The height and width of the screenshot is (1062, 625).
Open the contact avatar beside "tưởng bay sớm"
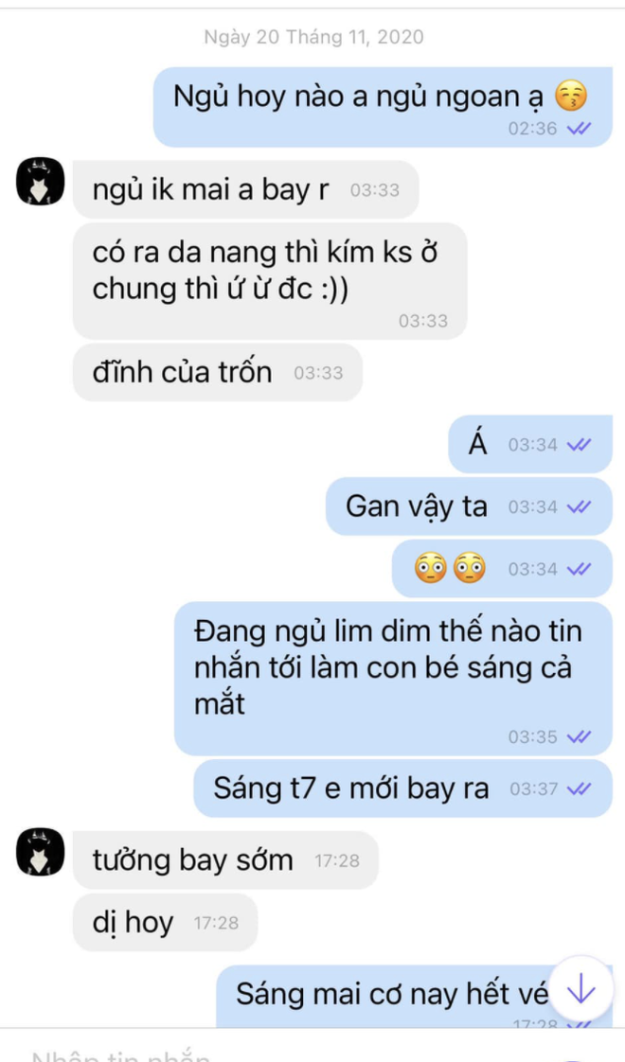[x=41, y=852]
